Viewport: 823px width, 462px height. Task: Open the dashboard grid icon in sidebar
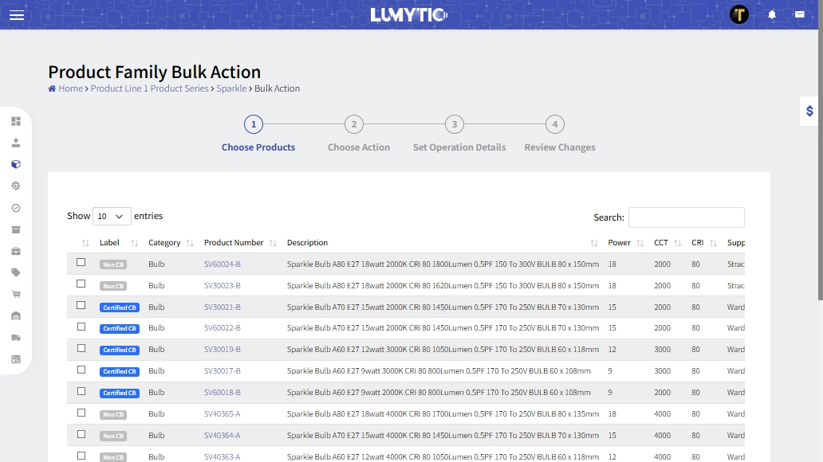coord(16,121)
